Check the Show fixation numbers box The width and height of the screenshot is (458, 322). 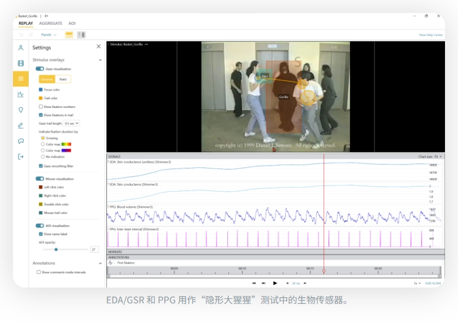click(x=41, y=107)
